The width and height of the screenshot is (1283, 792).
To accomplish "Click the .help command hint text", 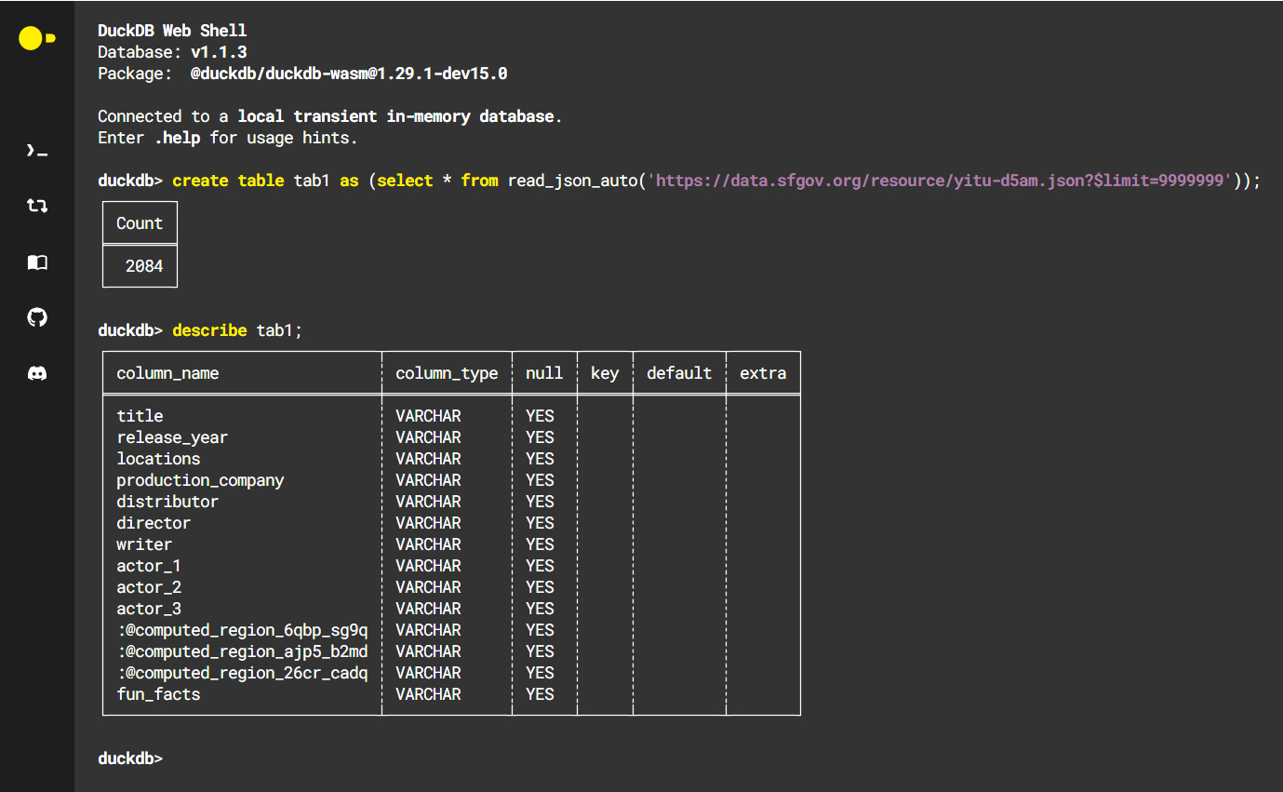I will (x=180, y=138).
